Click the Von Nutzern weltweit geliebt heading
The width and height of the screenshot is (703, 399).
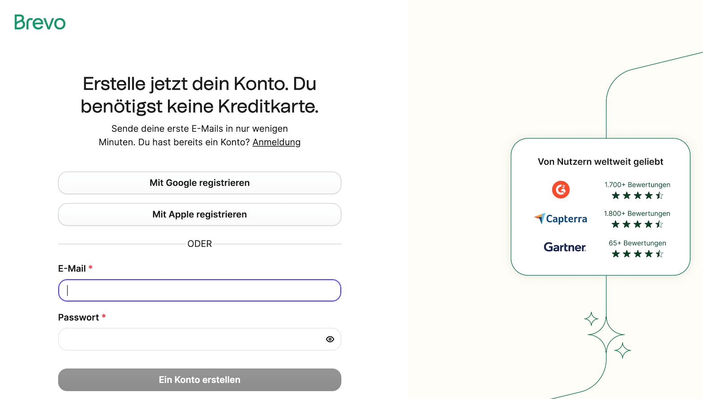(x=600, y=162)
